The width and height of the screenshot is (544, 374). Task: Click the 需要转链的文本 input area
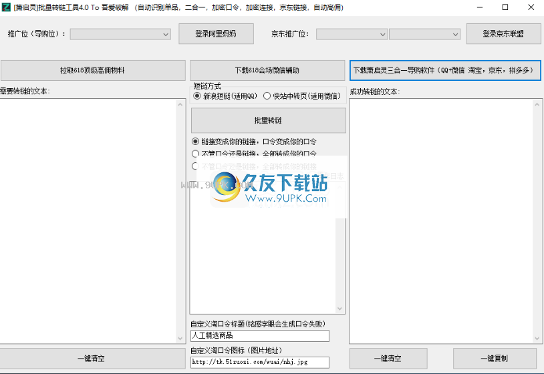[x=90, y=221]
